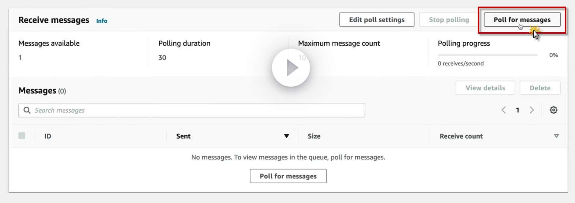Click the polling progress bar
575x203 pixels.
click(488, 55)
